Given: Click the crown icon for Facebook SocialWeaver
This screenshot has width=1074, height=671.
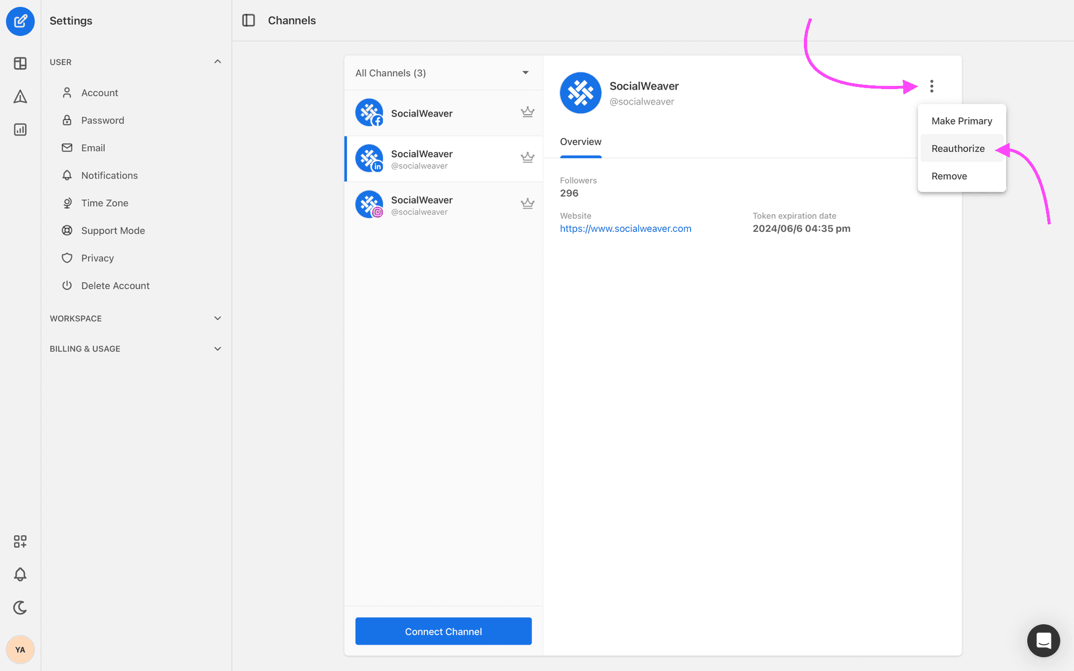Looking at the screenshot, I should [527, 112].
